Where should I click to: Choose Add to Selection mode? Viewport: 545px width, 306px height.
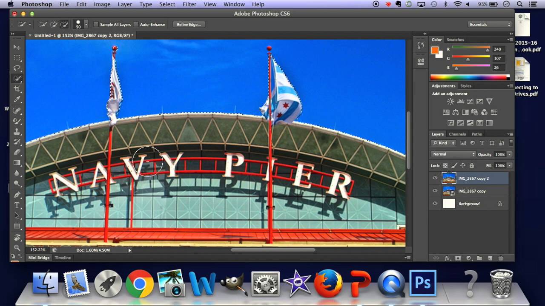coord(54,24)
